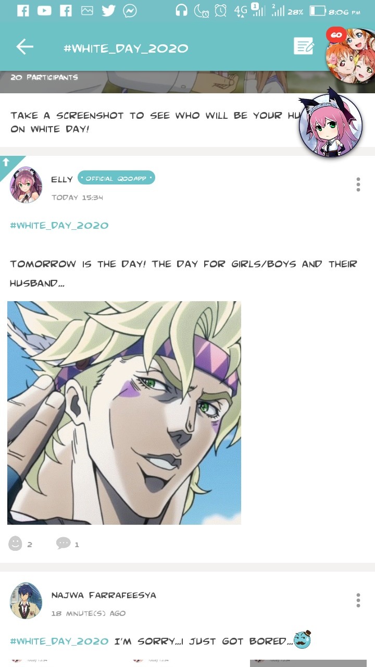Viewport: 375px width, 667px height.
Task: Open options menu for Najwa's post
Action: [358, 600]
